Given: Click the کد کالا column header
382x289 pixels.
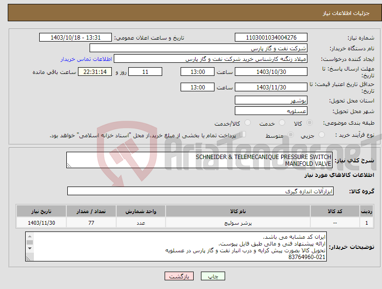Looking at the screenshot, I should point(335,211).
